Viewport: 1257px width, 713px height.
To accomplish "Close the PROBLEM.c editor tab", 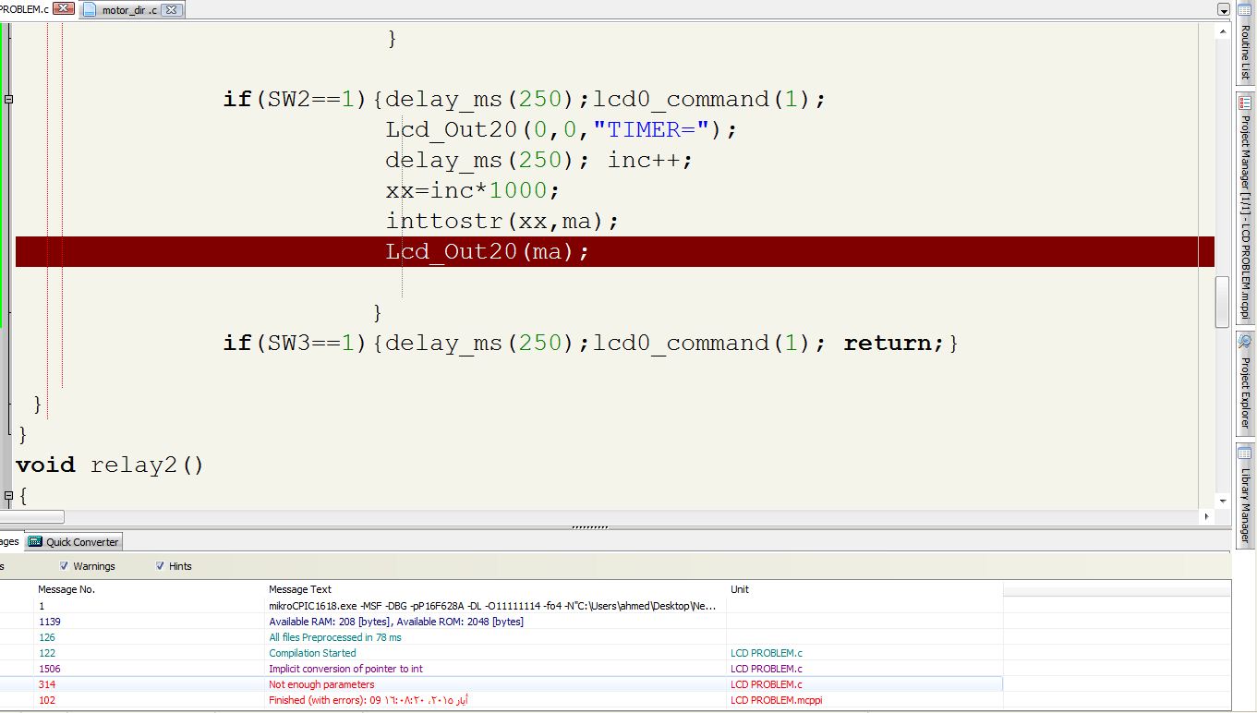I will click(64, 9).
